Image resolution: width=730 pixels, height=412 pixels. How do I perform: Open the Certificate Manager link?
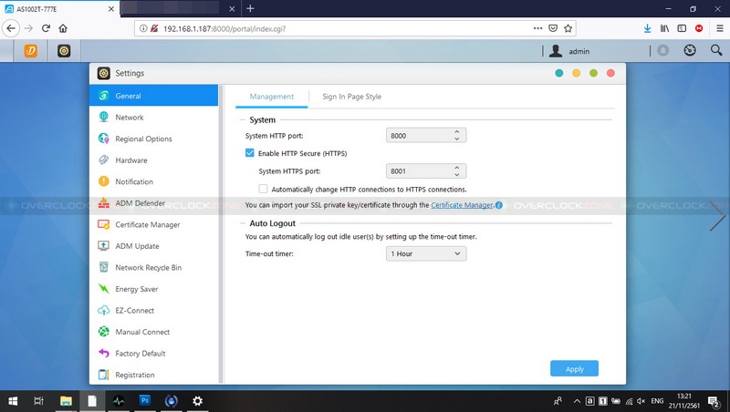[462, 205]
